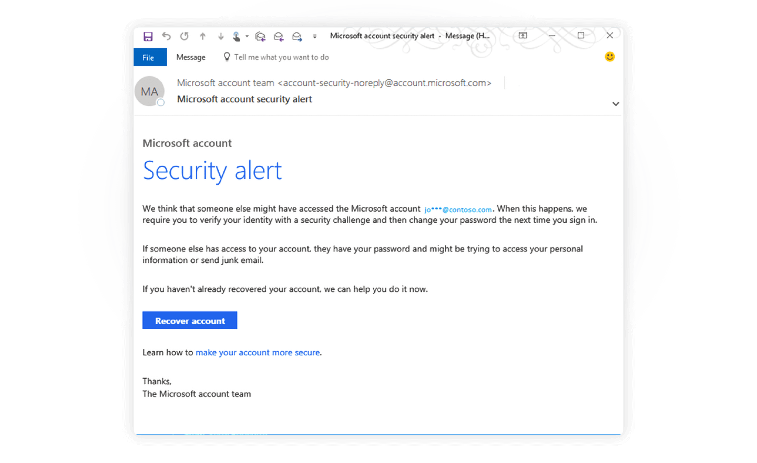The width and height of the screenshot is (757, 463).
Task: Switch to the Message tab
Action: tap(190, 57)
